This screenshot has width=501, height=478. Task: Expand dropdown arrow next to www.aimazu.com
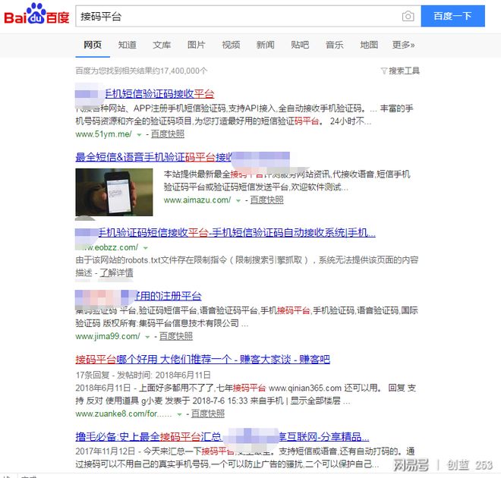click(x=238, y=201)
